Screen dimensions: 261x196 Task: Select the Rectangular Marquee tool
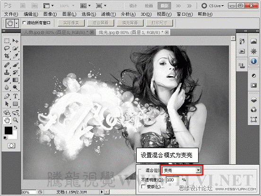pos(7,41)
